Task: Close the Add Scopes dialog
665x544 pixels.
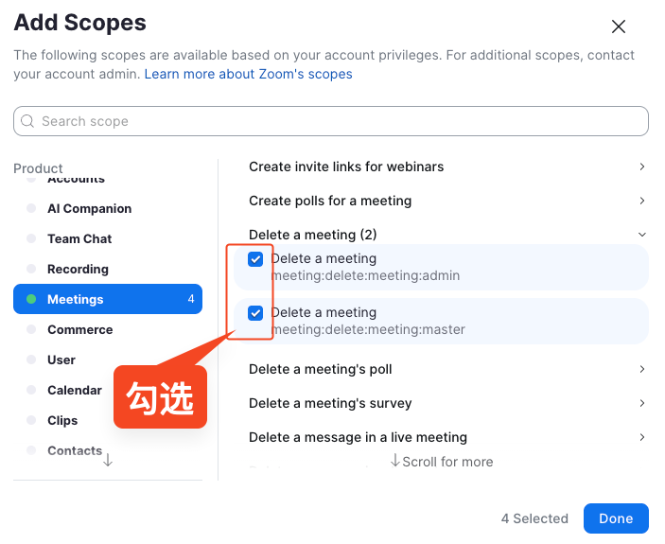Action: [x=619, y=26]
